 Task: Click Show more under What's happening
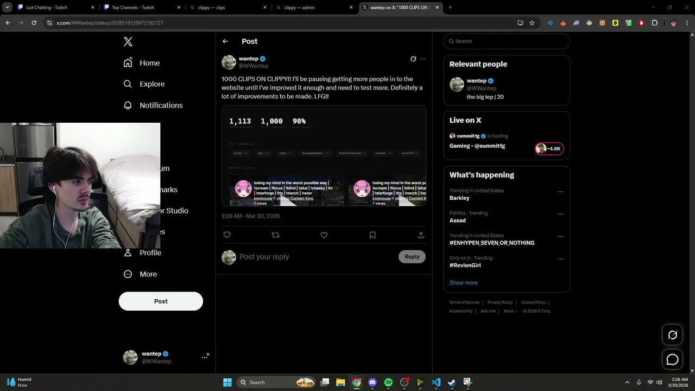(x=464, y=283)
